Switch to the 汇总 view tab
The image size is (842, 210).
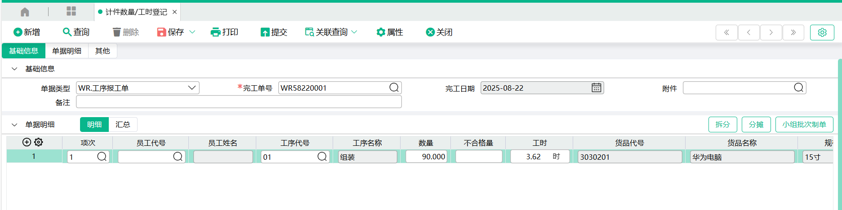[123, 124]
